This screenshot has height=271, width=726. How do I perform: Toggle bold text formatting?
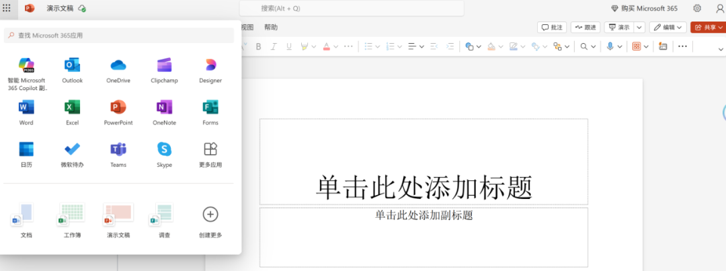pyautogui.click(x=257, y=46)
